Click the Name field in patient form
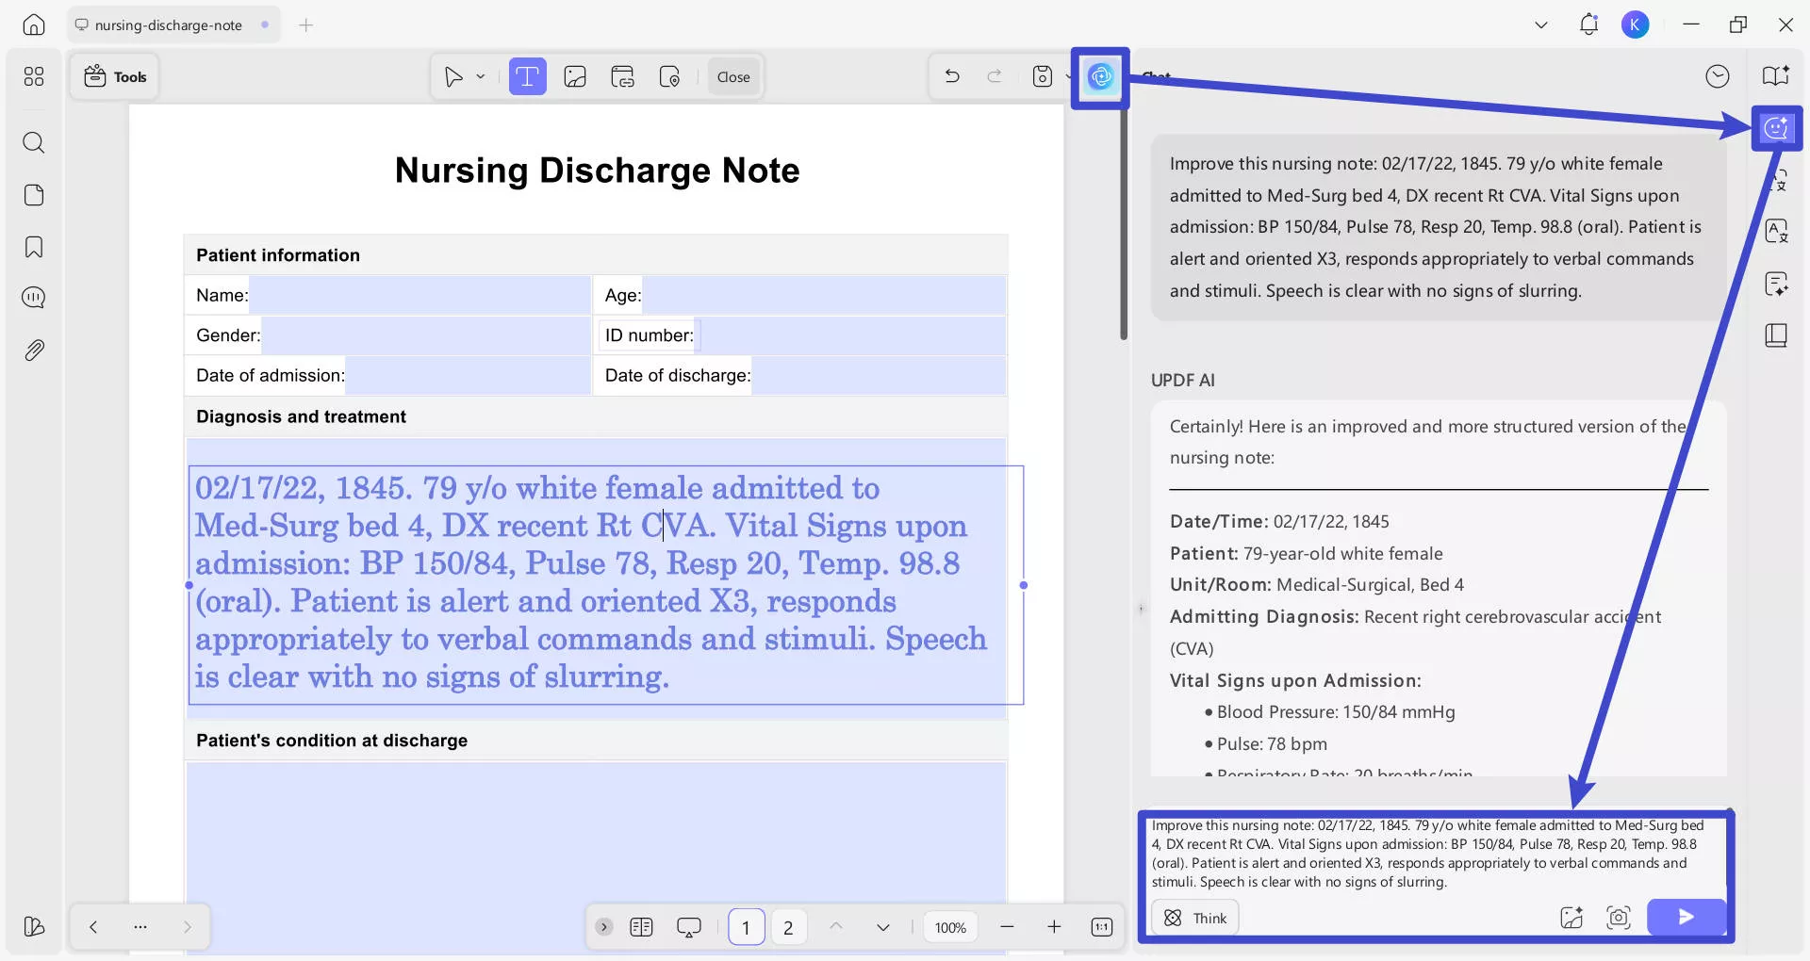This screenshot has height=961, width=1810. pos(420,295)
